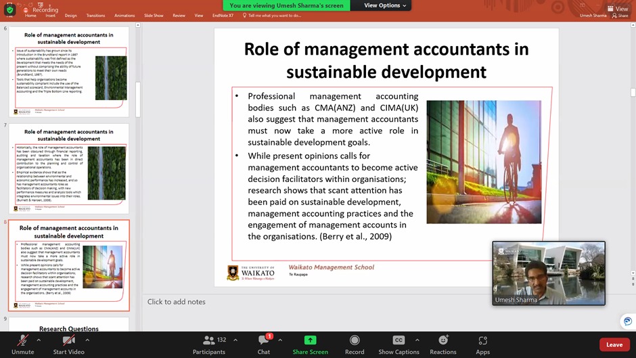Click the View layout button
This screenshot has height=358, width=636.
click(617, 9)
